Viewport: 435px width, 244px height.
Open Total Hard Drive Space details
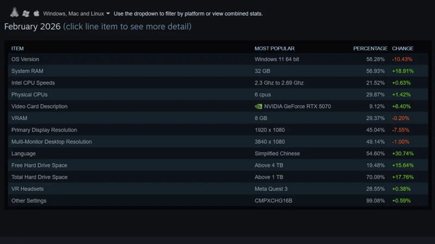39,177
